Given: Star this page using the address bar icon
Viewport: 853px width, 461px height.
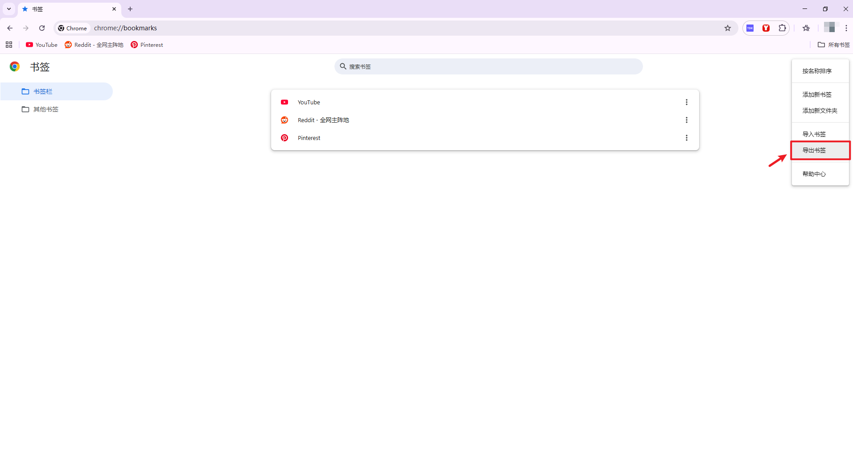Looking at the screenshot, I should click(x=728, y=28).
